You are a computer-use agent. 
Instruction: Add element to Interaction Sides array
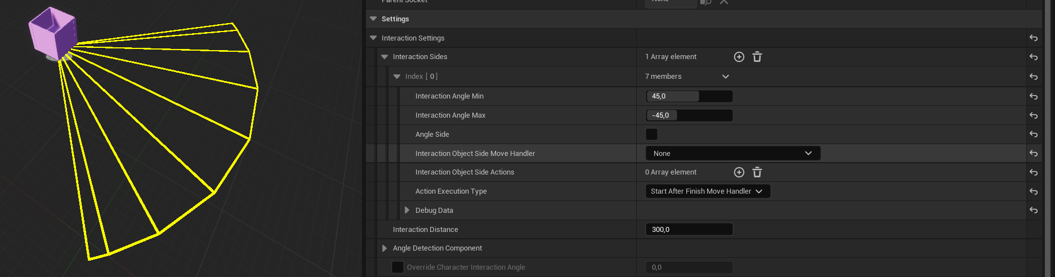(x=739, y=57)
